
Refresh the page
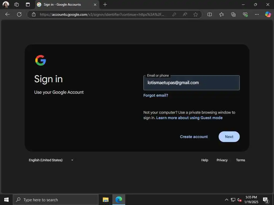pos(19,14)
